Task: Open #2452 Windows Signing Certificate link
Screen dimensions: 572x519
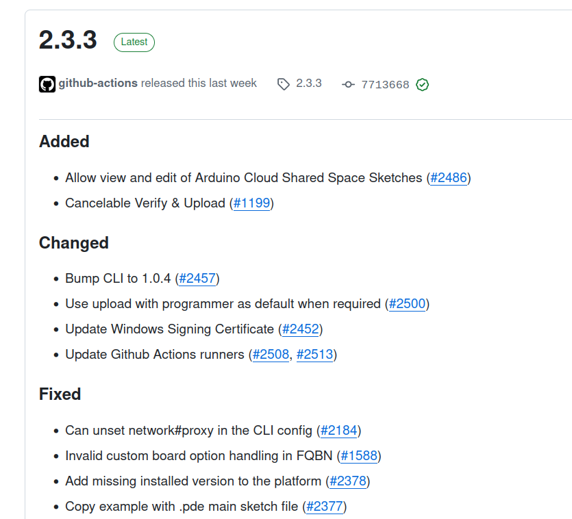Action: pos(301,329)
